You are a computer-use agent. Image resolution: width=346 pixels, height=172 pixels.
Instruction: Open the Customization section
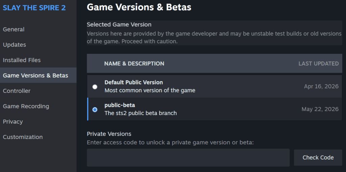click(23, 137)
